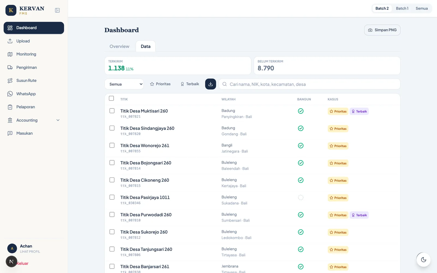Click the Kervan K logo
The width and height of the screenshot is (437, 273).
point(11,10)
